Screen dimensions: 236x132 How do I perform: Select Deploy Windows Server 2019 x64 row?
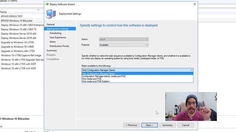pyautogui.click(x=18, y=38)
